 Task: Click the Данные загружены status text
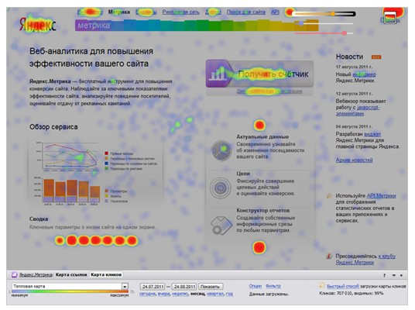coord(269,294)
